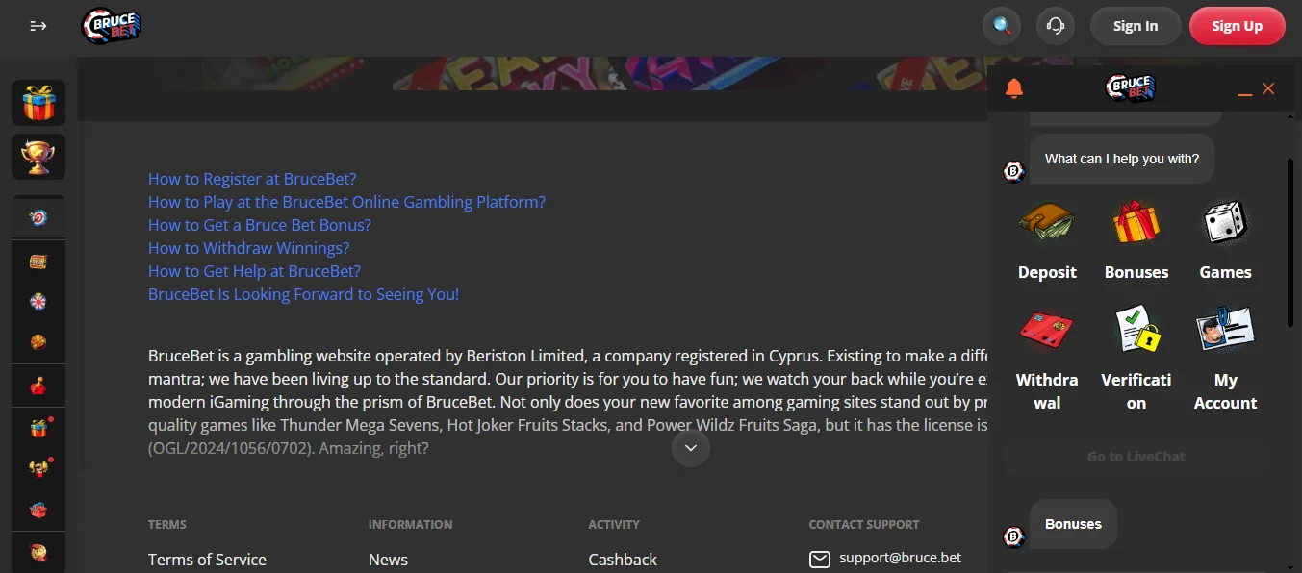1302x573 pixels.
Task: Open the News footer link
Action: pyautogui.click(x=388, y=560)
